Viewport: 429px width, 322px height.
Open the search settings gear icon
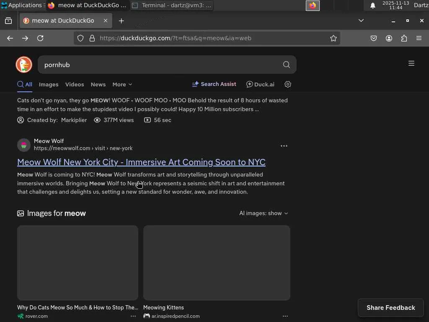click(x=288, y=84)
